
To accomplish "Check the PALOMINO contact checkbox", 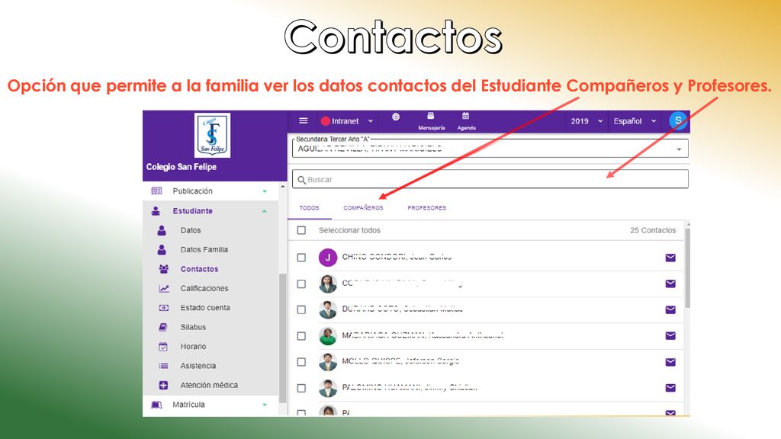I will click(301, 388).
